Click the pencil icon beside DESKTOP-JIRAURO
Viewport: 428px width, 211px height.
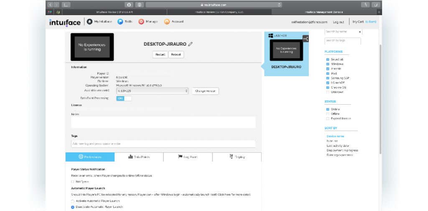190,44
